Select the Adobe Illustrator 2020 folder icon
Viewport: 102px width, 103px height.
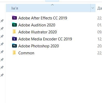click(x=14, y=32)
